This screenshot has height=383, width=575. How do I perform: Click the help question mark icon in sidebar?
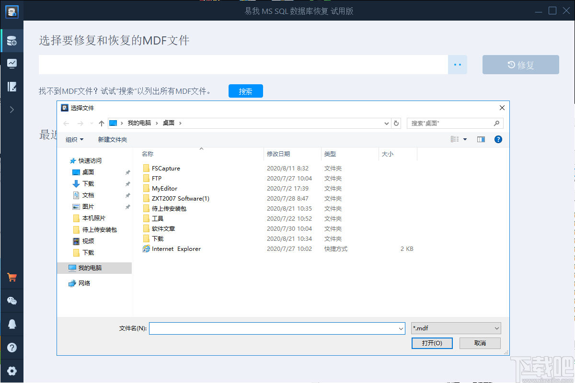12,348
